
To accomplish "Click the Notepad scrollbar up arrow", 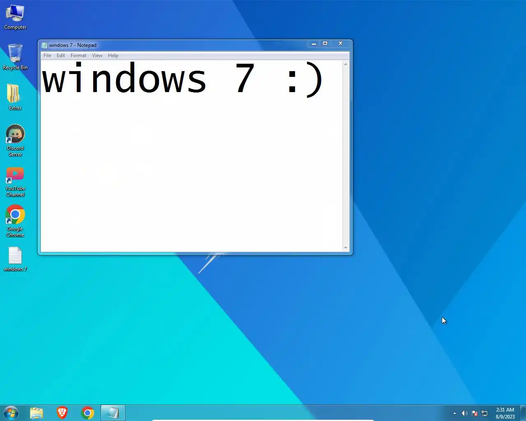I will pyautogui.click(x=346, y=64).
